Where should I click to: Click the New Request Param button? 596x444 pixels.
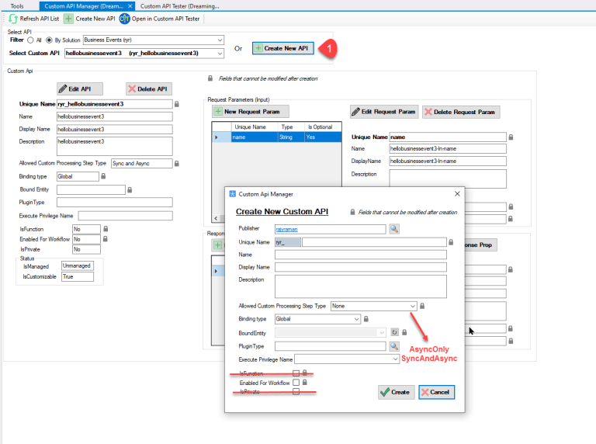[251, 111]
